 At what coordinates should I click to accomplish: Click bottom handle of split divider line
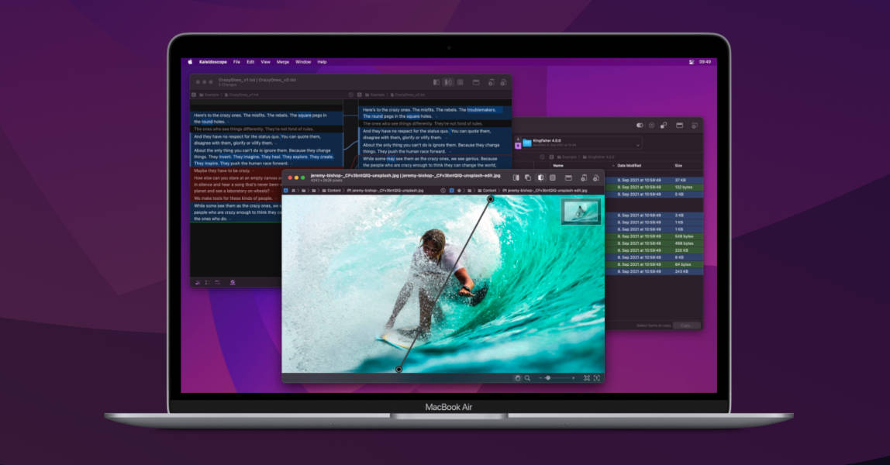(x=399, y=369)
